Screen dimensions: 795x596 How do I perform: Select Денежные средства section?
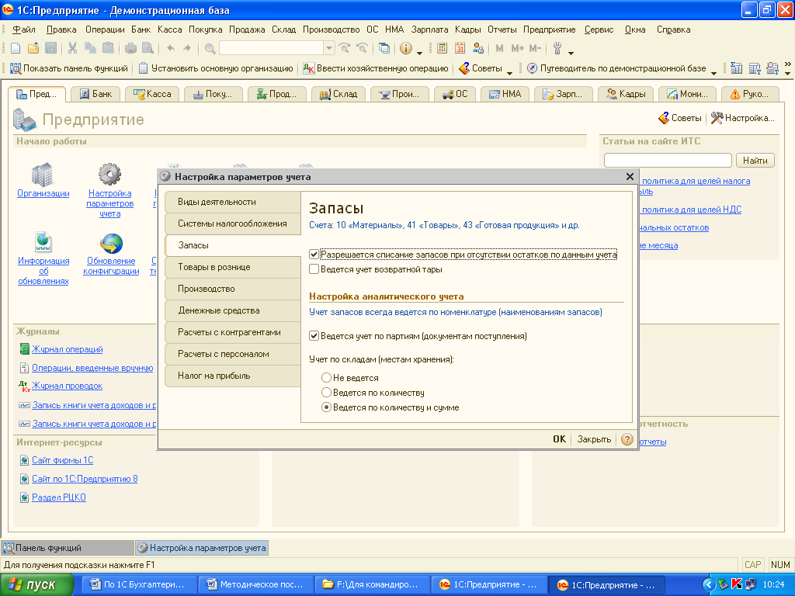(233, 310)
